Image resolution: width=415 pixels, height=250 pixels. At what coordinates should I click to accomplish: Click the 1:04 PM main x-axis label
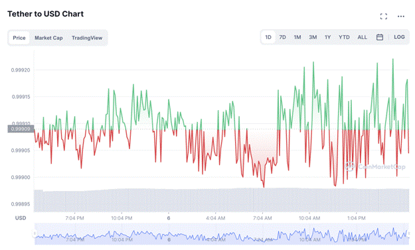[x=357, y=218]
